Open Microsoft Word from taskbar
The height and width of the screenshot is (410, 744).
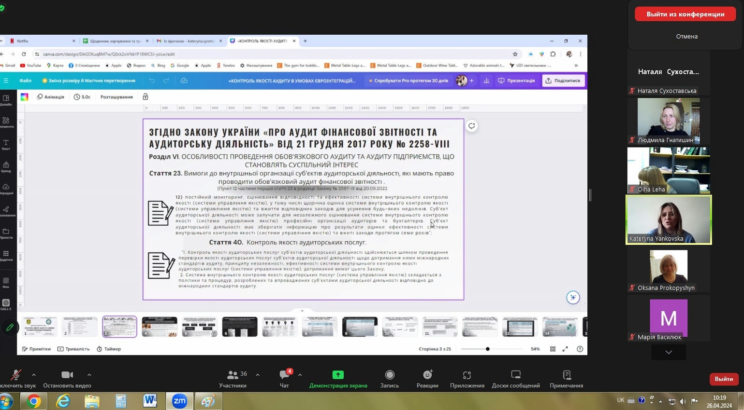click(x=150, y=401)
